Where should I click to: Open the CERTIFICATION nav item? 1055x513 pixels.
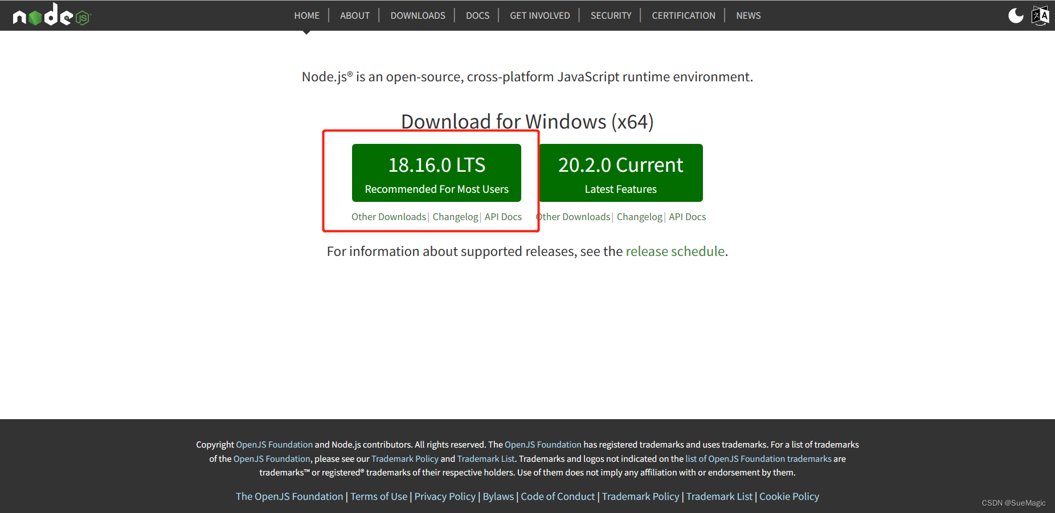click(x=683, y=15)
